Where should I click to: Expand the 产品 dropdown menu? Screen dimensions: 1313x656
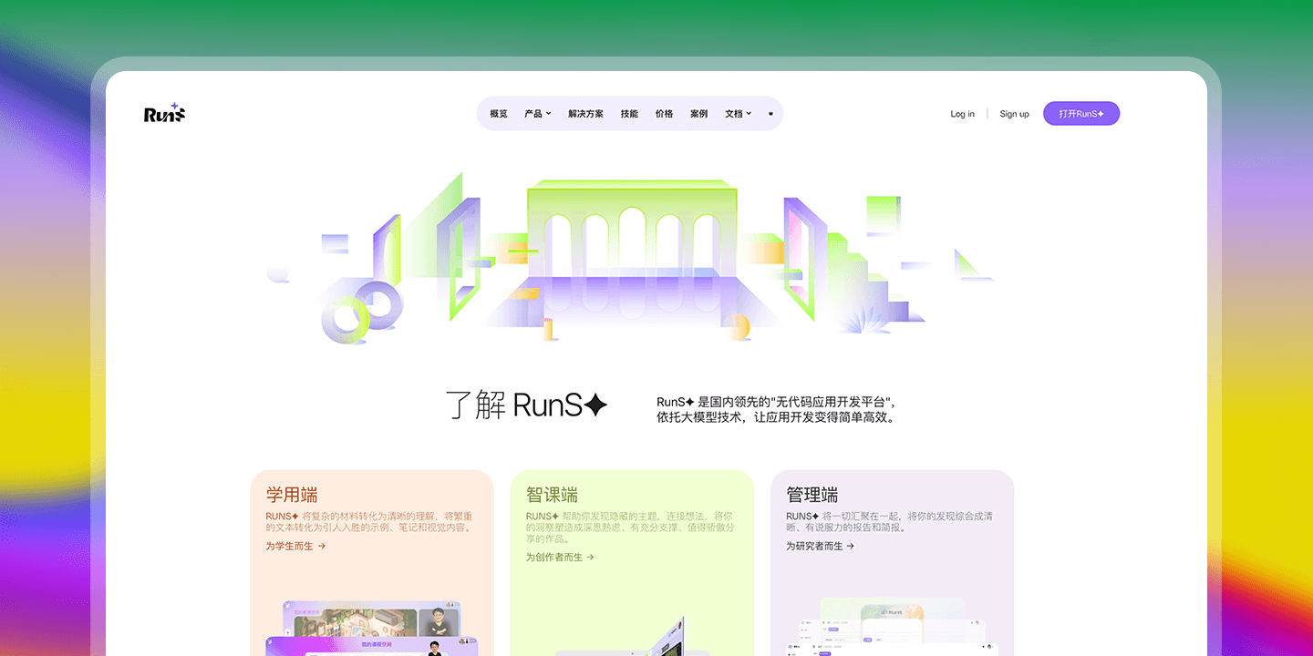point(537,114)
